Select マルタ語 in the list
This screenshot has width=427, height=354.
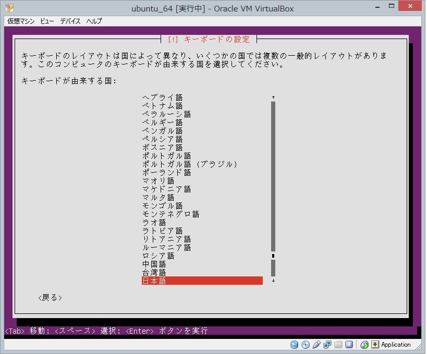[158, 197]
